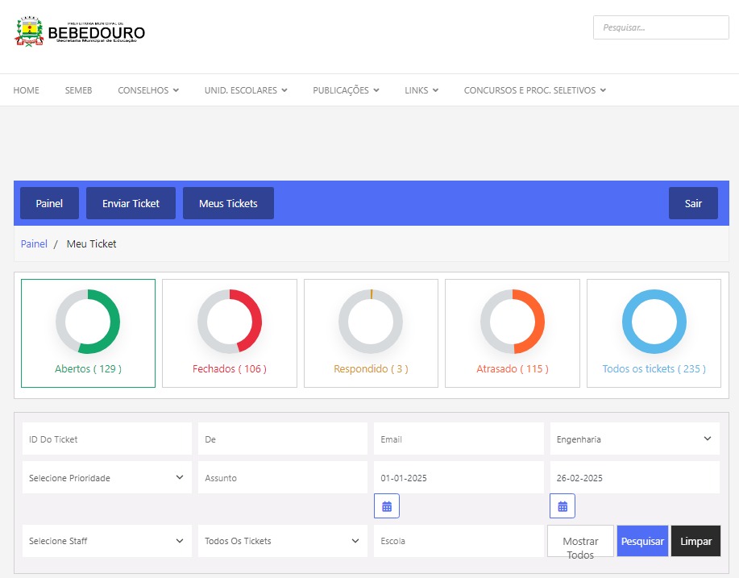
Task: Click the Sair logout button
Action: (693, 203)
